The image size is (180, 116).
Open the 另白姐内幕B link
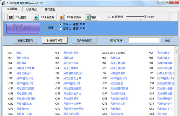click(118, 73)
